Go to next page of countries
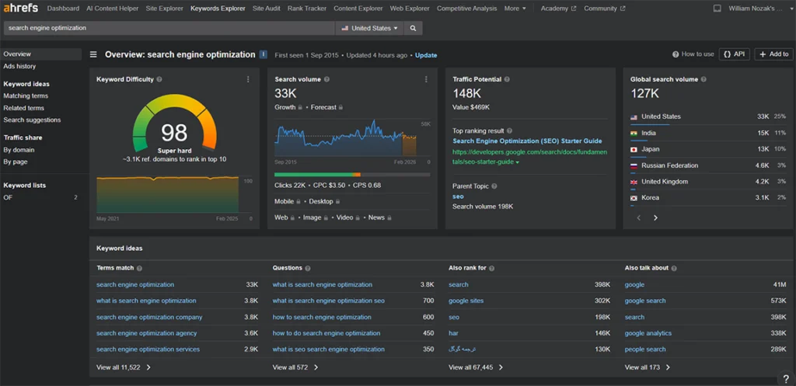The image size is (796, 386). pos(655,217)
